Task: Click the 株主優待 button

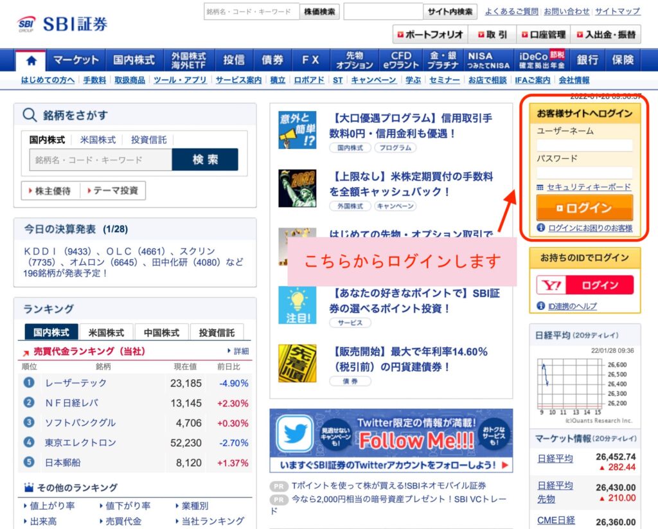Action: pyautogui.click(x=50, y=191)
